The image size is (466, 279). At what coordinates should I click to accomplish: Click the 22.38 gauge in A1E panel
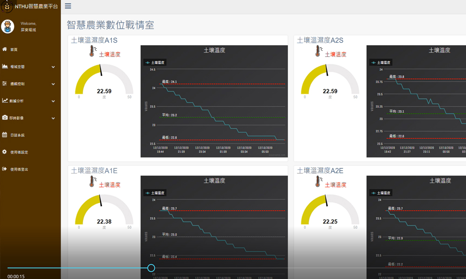click(x=104, y=213)
